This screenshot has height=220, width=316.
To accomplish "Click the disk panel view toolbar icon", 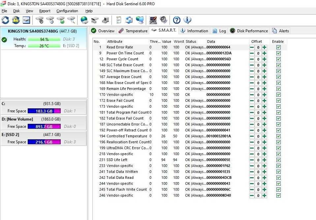I will pos(26,20).
